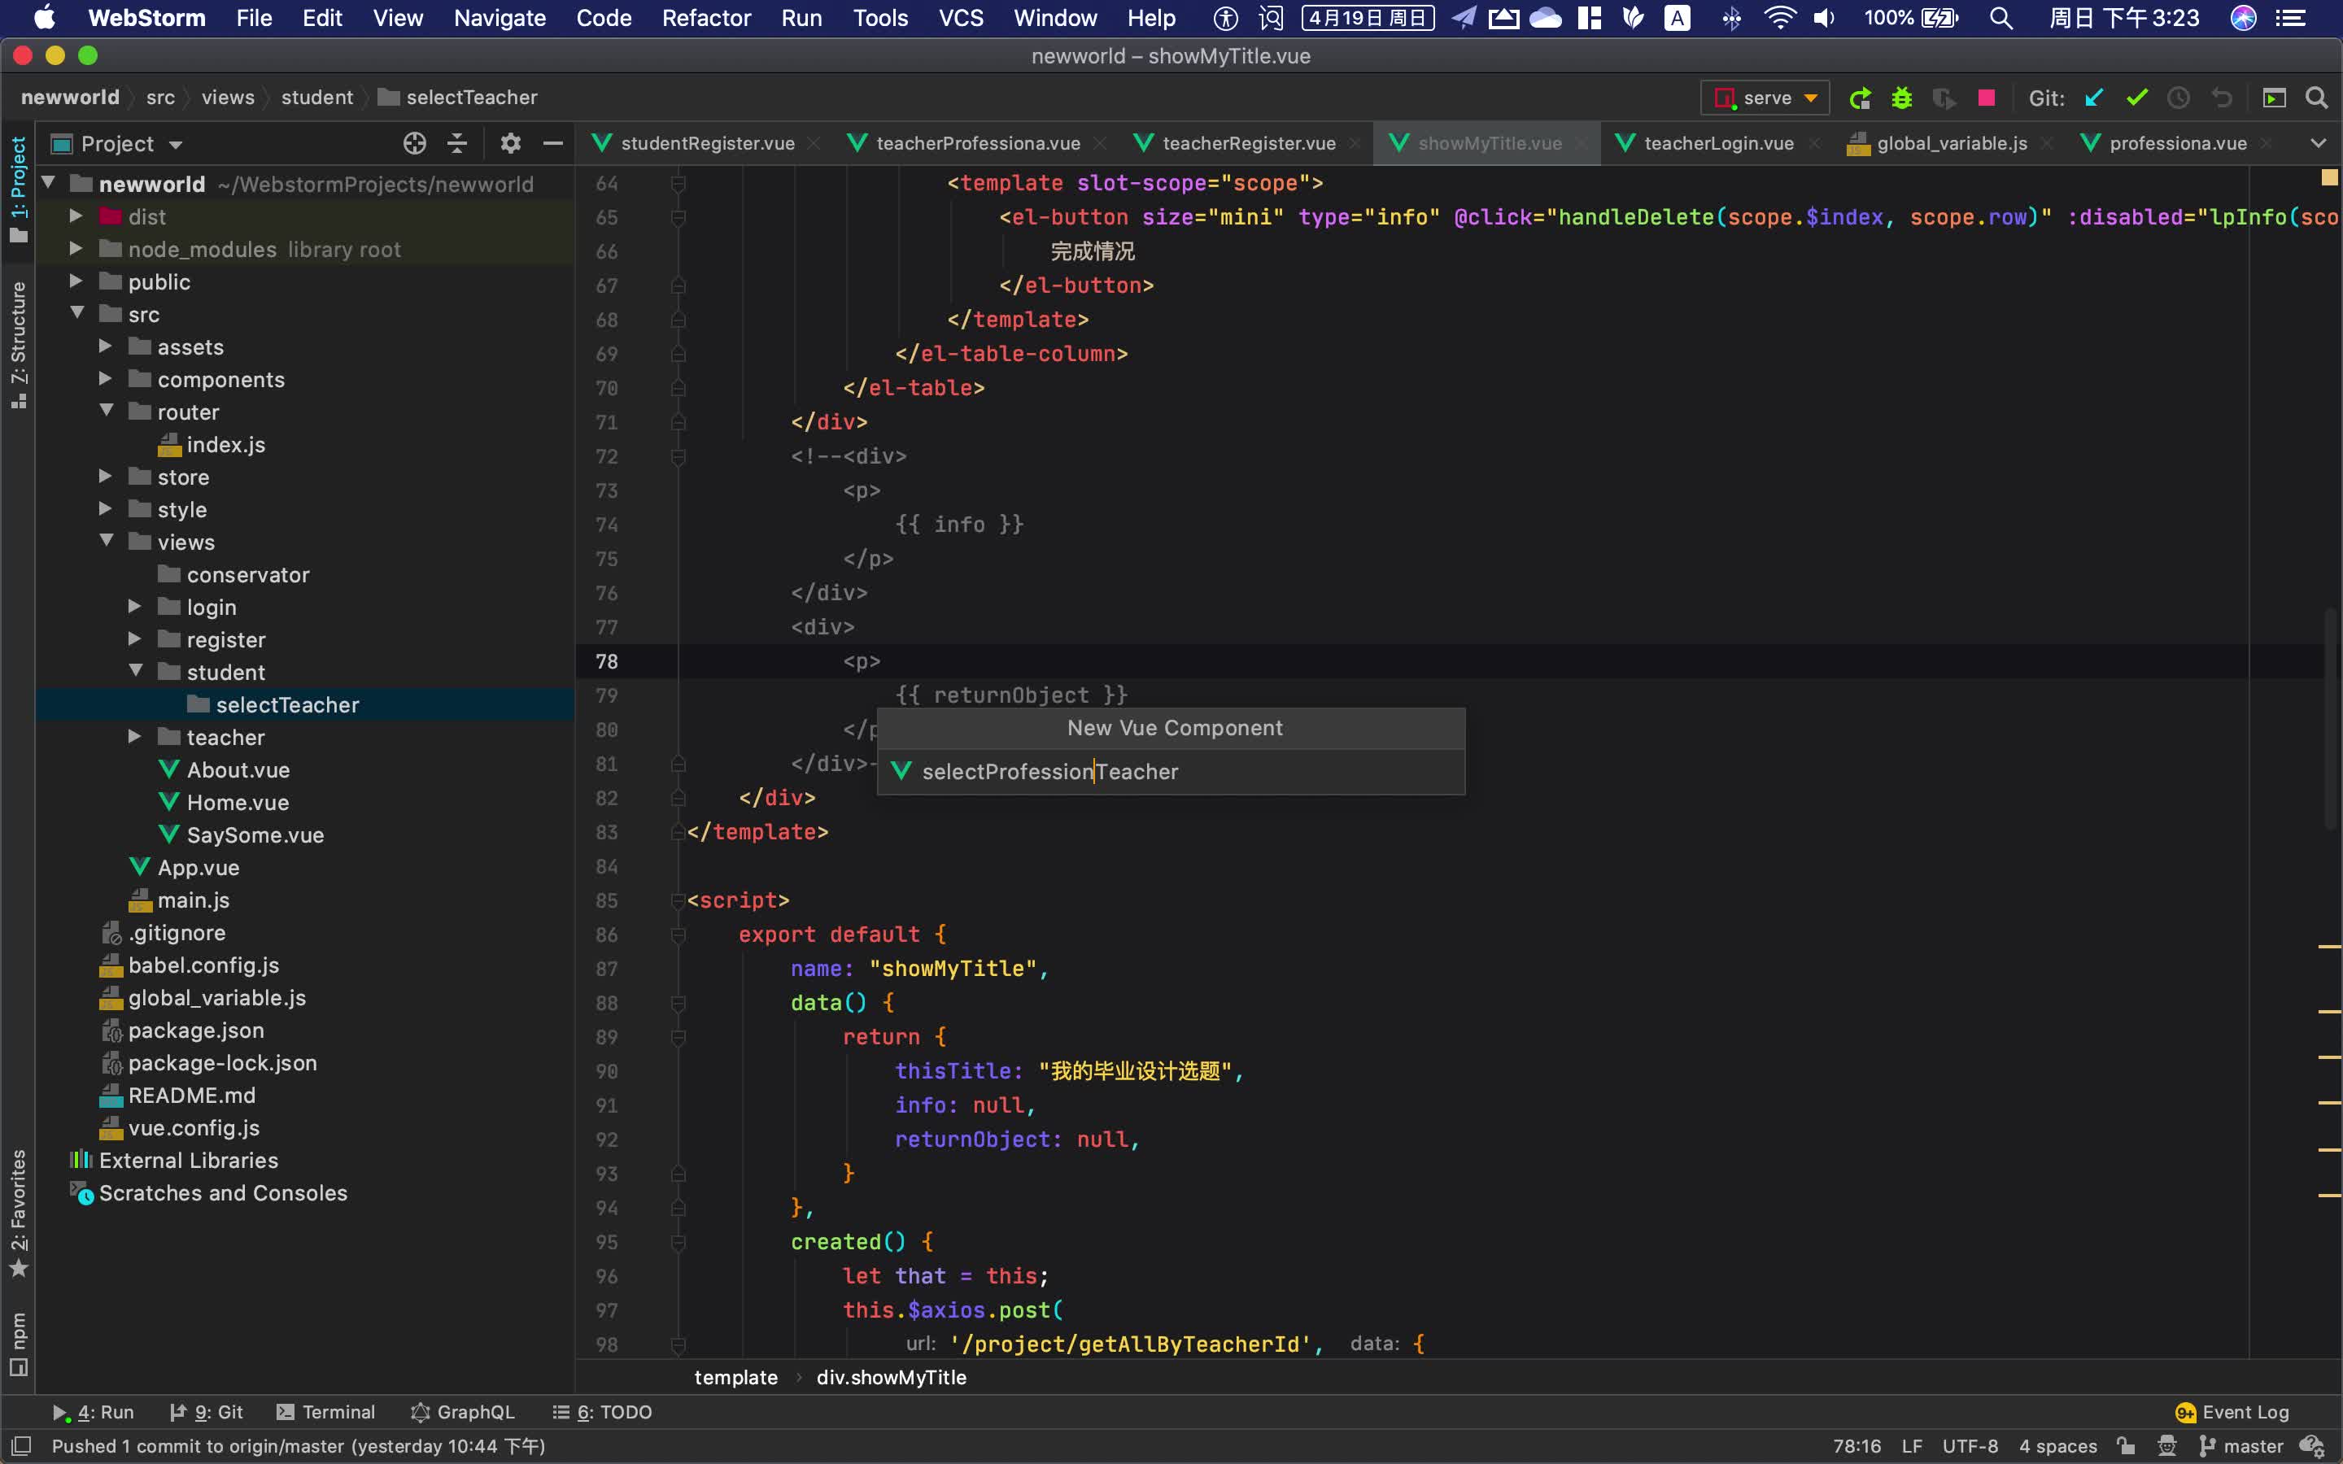This screenshot has height=1464, width=2343.
Task: Toggle the Favorites tool window
Action: 19,1212
